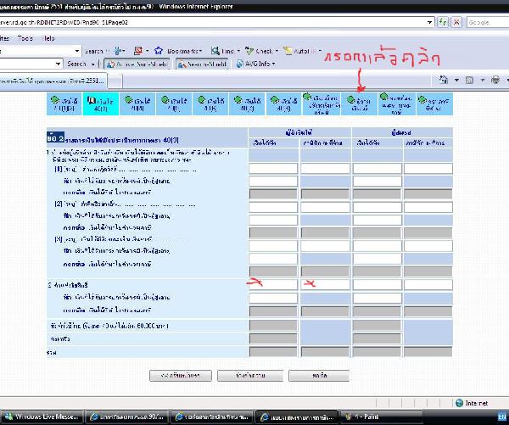Screen dimensions: 509x425
Task: Click the ยกเลิก cancel button
Action: 319,376
